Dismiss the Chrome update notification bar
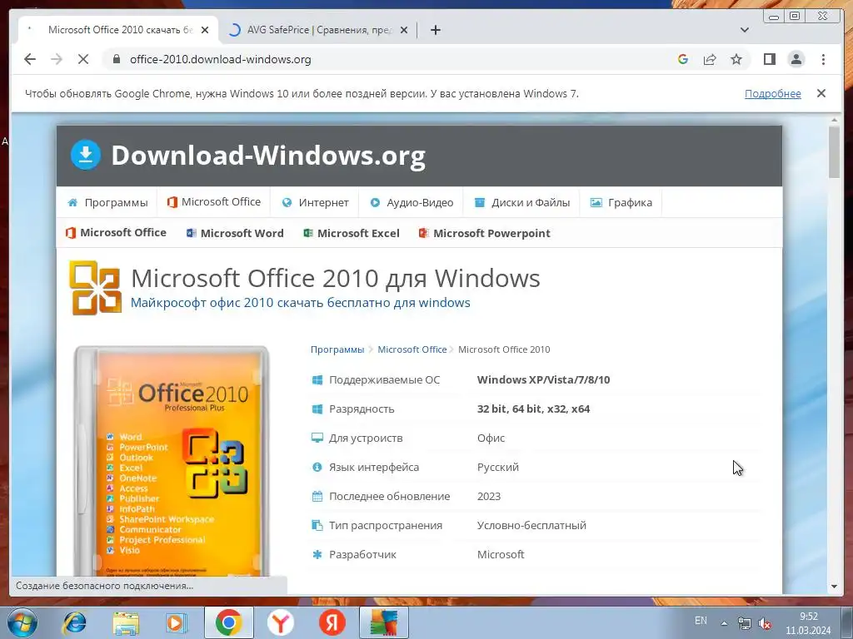The width and height of the screenshot is (853, 639). [x=821, y=93]
